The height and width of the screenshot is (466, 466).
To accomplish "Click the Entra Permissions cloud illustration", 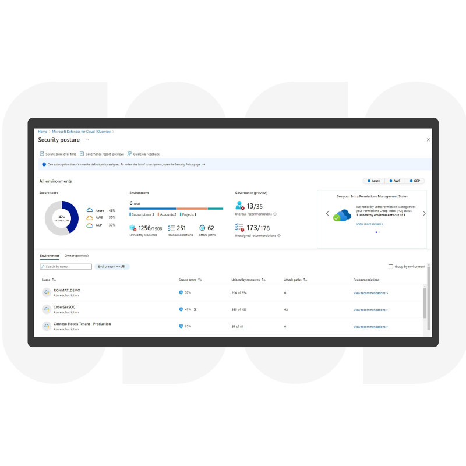I will (x=342, y=216).
